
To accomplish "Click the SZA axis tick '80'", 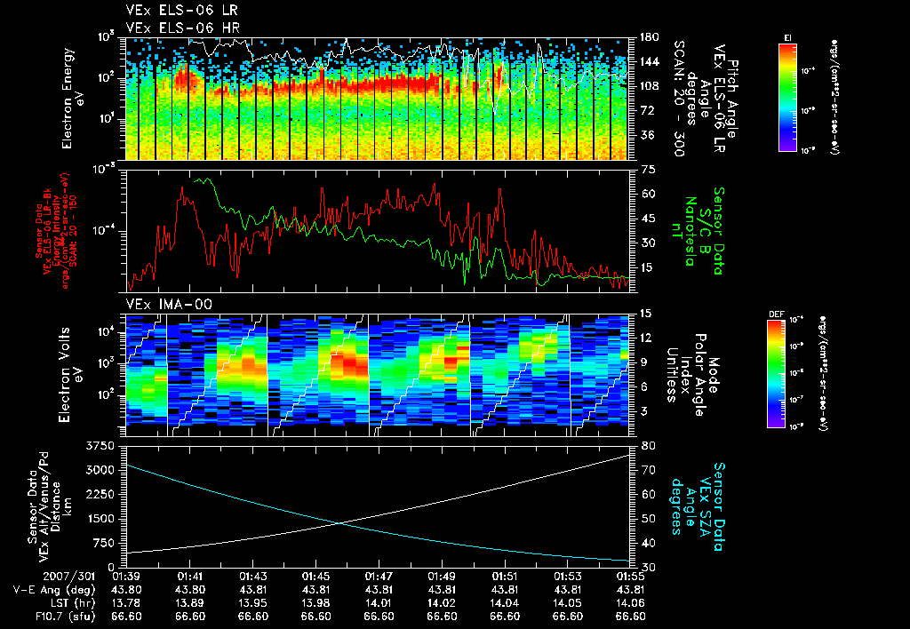I will point(648,446).
